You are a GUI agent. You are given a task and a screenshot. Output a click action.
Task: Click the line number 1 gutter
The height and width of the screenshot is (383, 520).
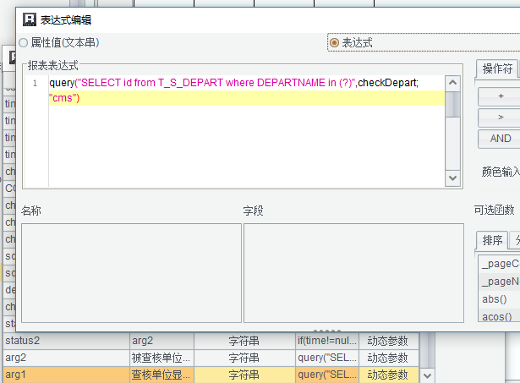pyautogui.click(x=35, y=83)
